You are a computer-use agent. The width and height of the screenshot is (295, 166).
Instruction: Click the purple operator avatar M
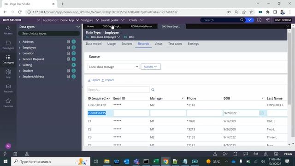pyautogui.click(x=8, y=146)
